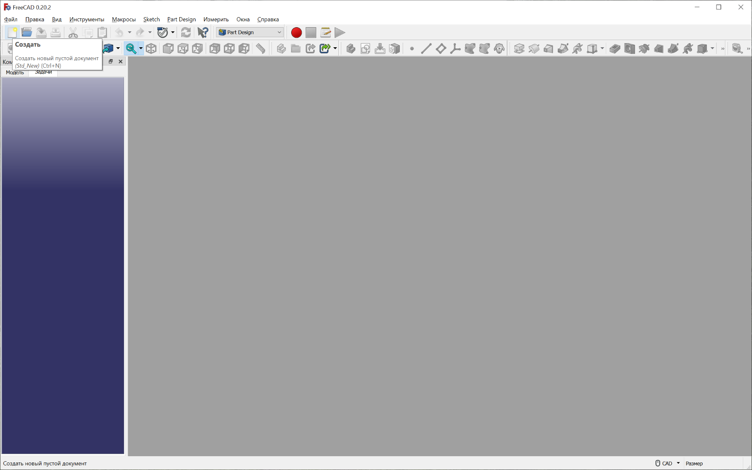Click the Fit selection zoom icon

pos(131,49)
